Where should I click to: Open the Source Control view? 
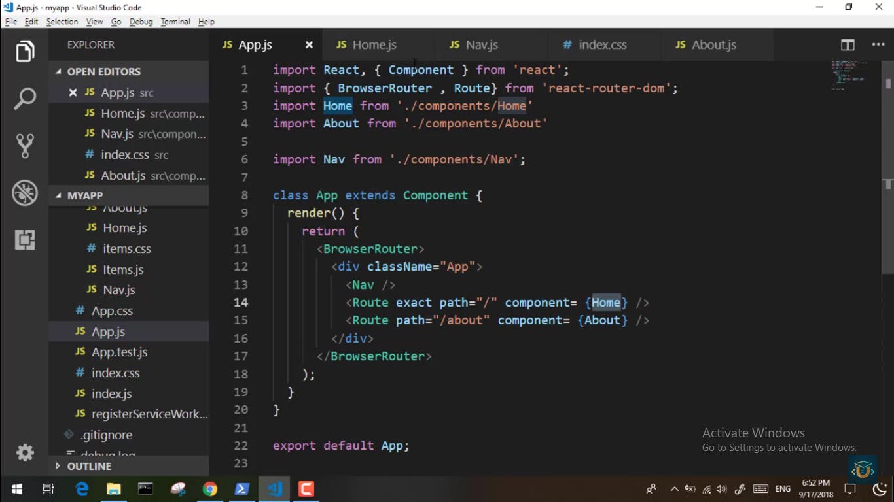tap(25, 146)
